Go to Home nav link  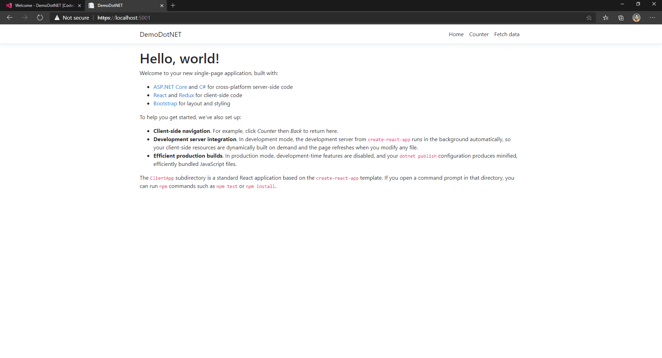pos(456,34)
